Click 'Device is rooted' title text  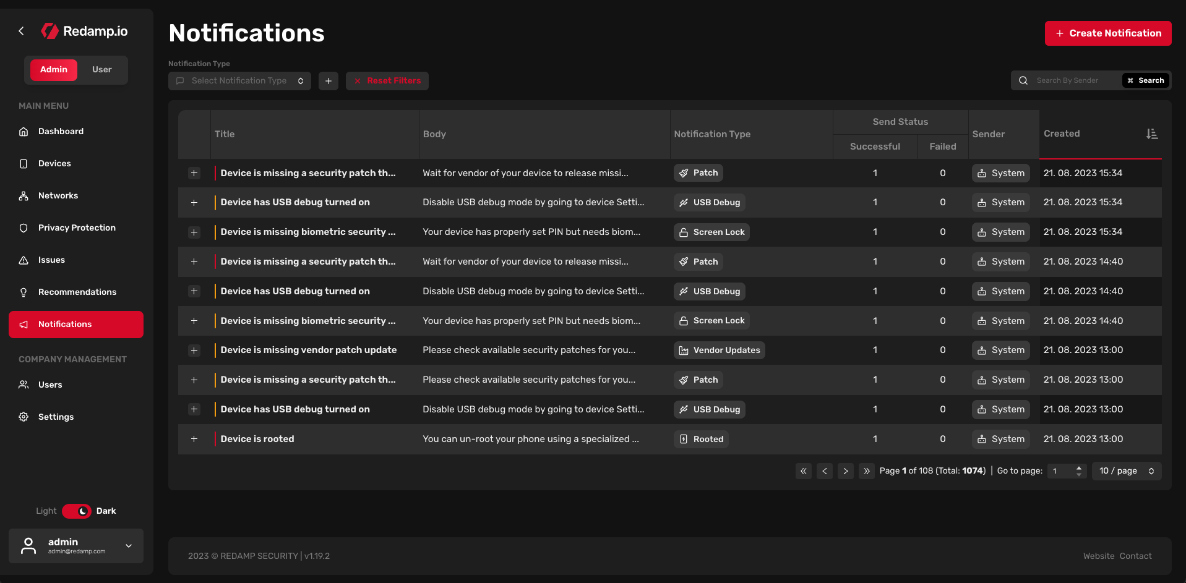pos(257,439)
